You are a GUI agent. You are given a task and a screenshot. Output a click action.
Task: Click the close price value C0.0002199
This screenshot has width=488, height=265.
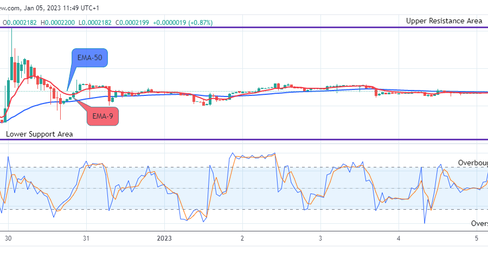(x=134, y=22)
